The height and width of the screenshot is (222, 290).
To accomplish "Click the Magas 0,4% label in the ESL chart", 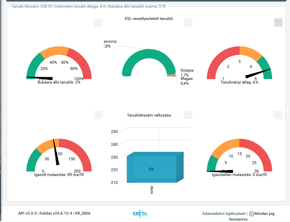I will tap(187, 81).
